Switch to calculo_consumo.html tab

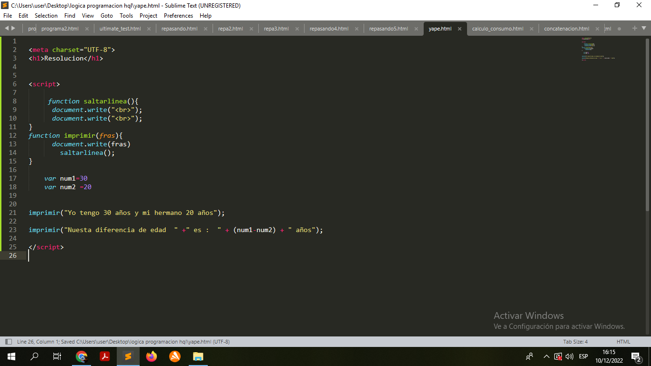[x=498, y=29]
